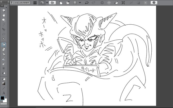
Task: Open tool palette menu icon
Action: (x=2, y=6)
